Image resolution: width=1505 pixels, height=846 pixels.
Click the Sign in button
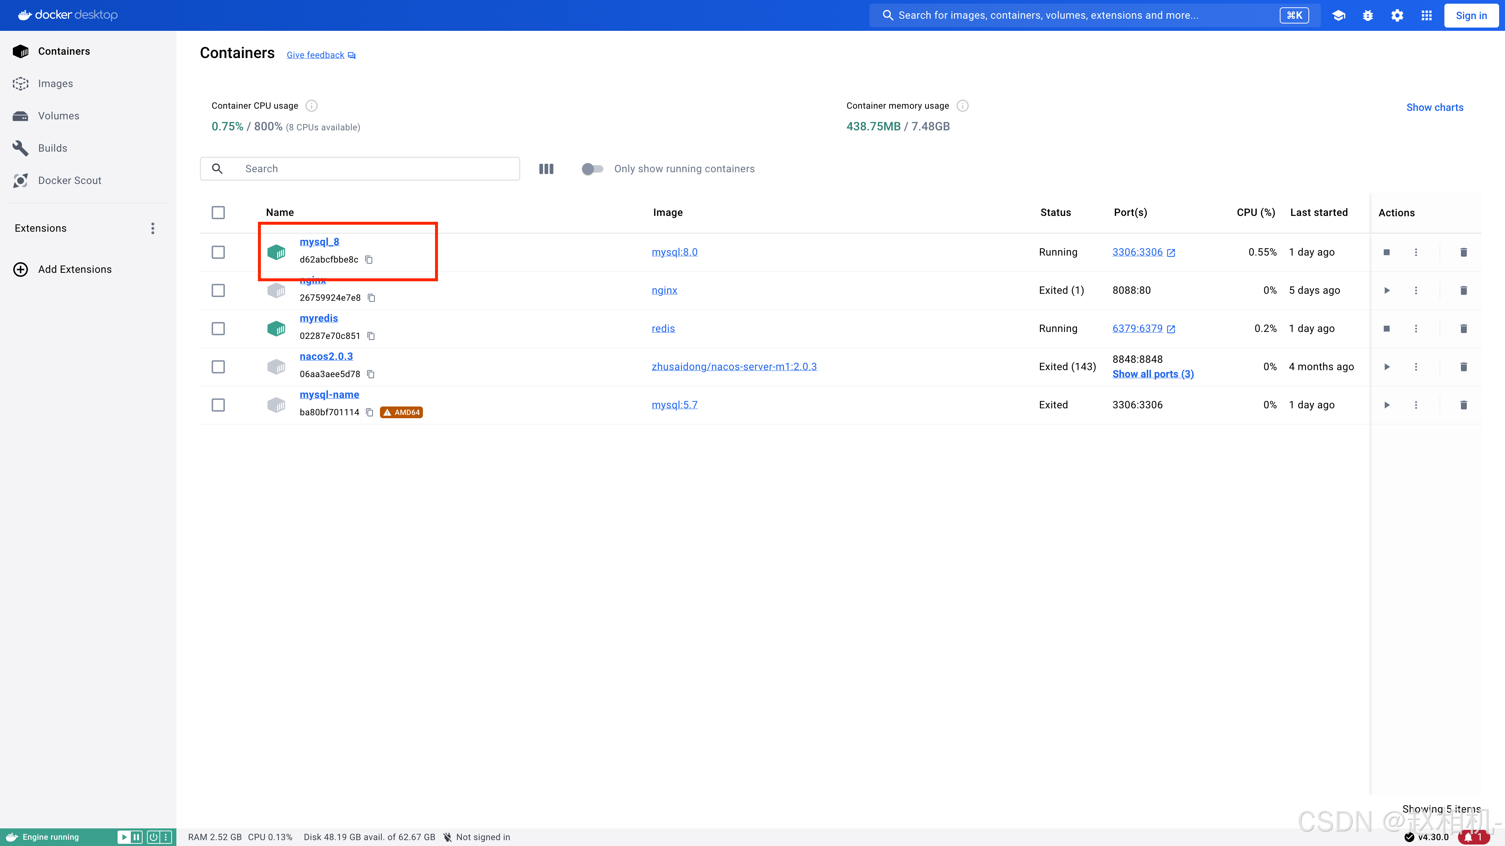pyautogui.click(x=1471, y=16)
